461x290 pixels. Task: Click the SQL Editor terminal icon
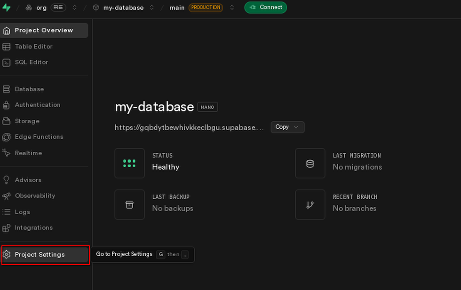click(x=7, y=63)
